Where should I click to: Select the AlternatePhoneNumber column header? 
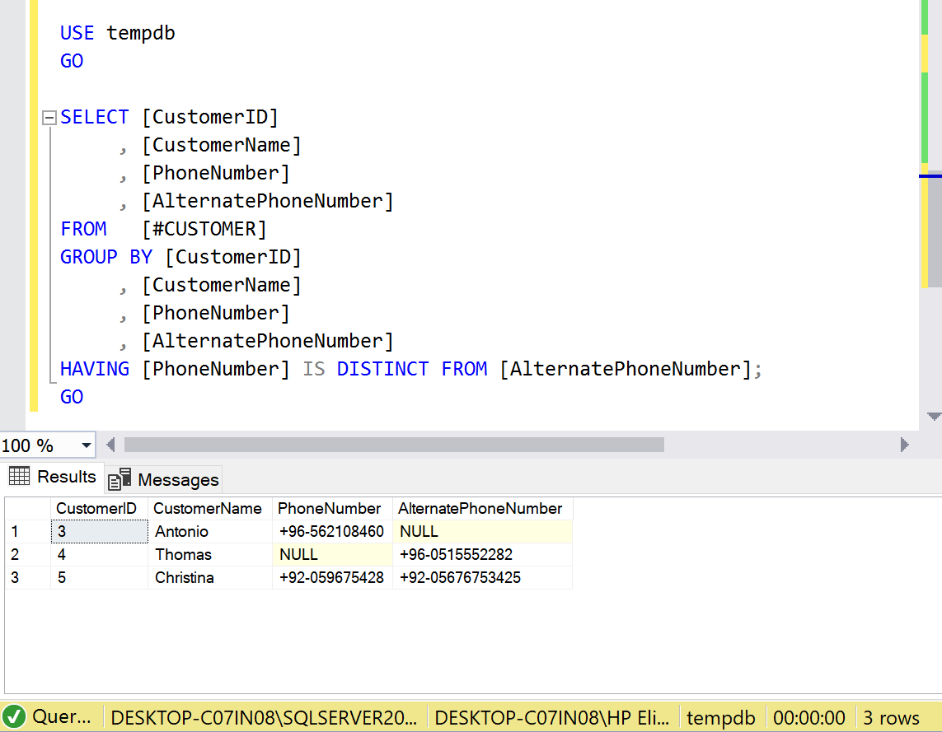click(480, 508)
